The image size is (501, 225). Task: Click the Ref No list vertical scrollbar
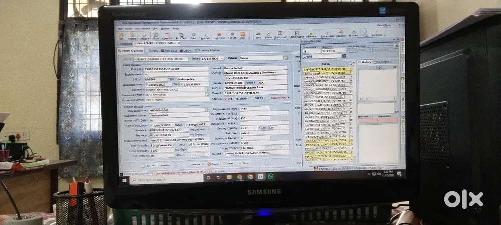(354, 111)
